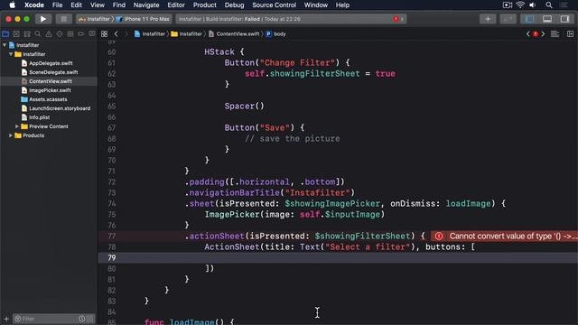Open body symbol breadcrumb in jump bar
This screenshot has height=325, width=578.
(276, 34)
